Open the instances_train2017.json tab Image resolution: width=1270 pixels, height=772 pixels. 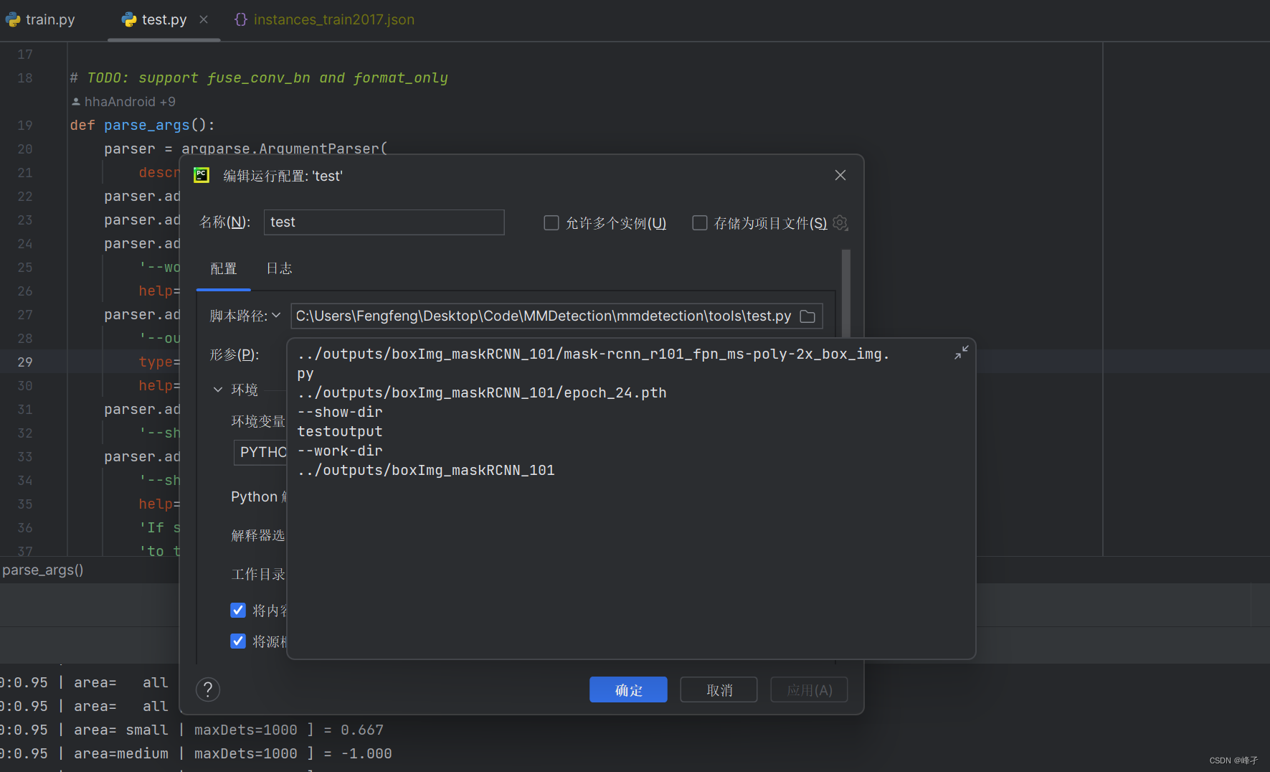[324, 19]
